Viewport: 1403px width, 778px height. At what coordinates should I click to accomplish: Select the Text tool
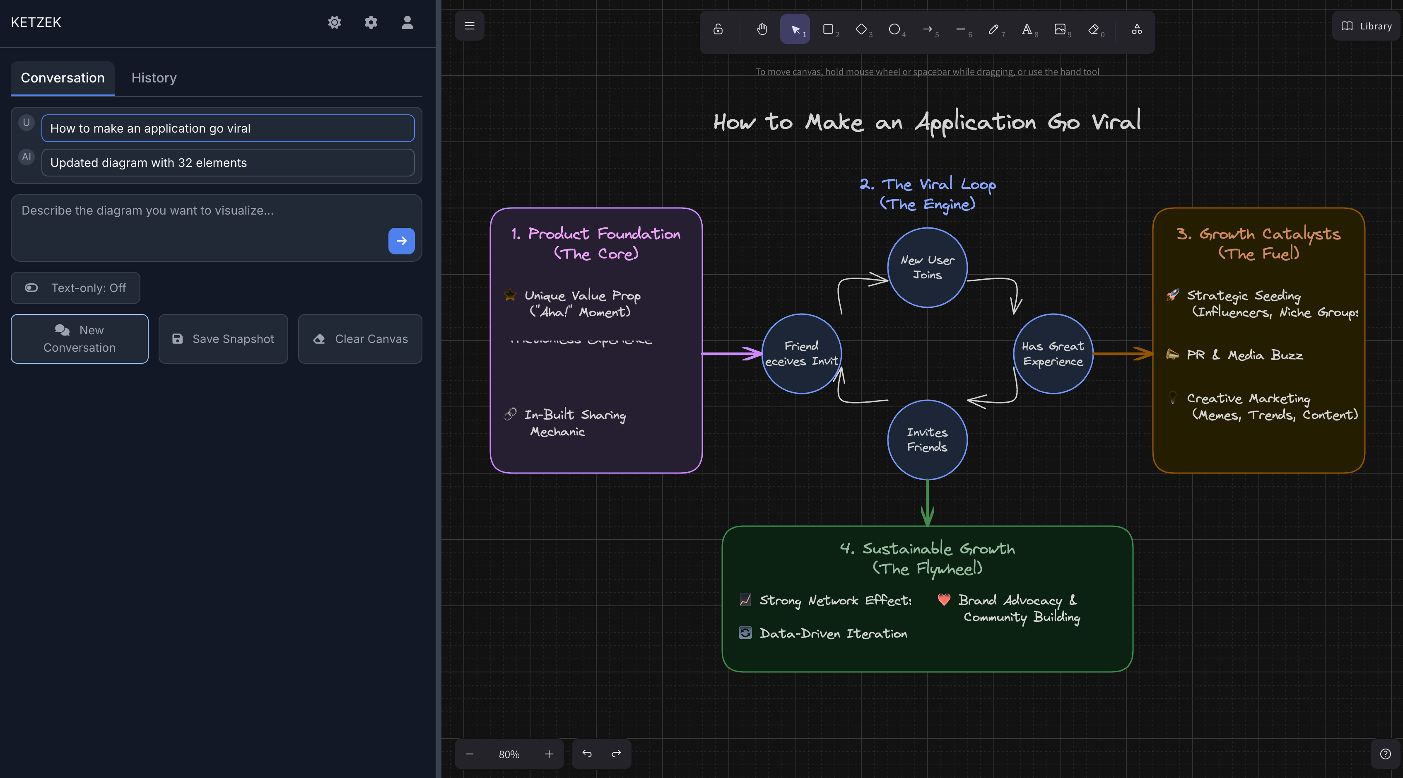pos(1027,29)
